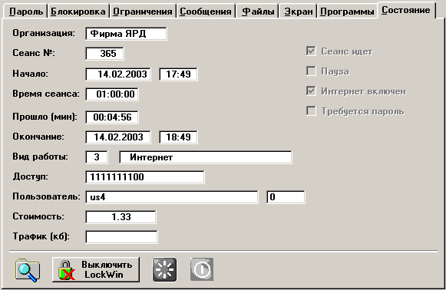Click the Пользователь: label

click(46, 196)
